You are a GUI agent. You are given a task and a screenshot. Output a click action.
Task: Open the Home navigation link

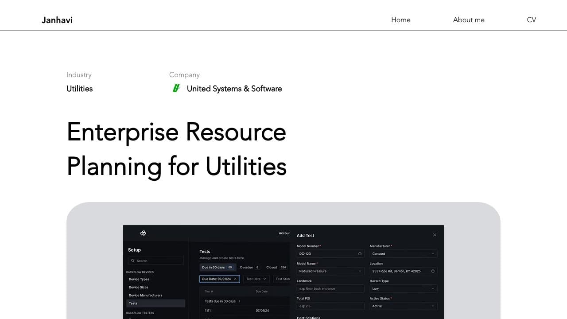click(401, 20)
